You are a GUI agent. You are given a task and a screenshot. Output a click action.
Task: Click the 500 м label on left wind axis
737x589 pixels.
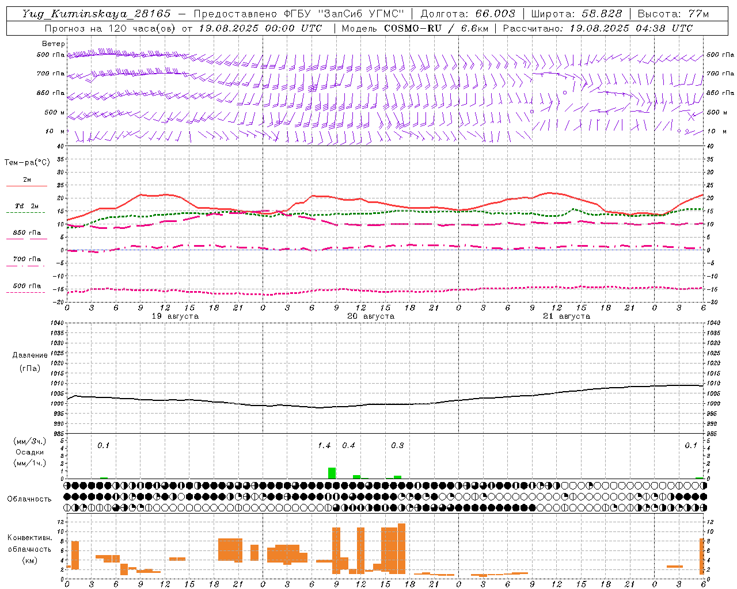(55, 112)
